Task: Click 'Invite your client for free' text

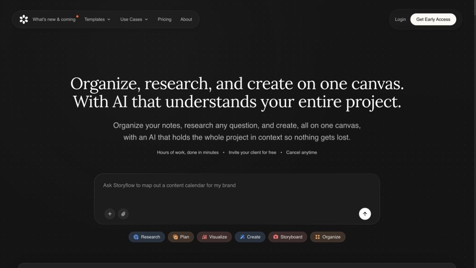Action: pyautogui.click(x=252, y=153)
